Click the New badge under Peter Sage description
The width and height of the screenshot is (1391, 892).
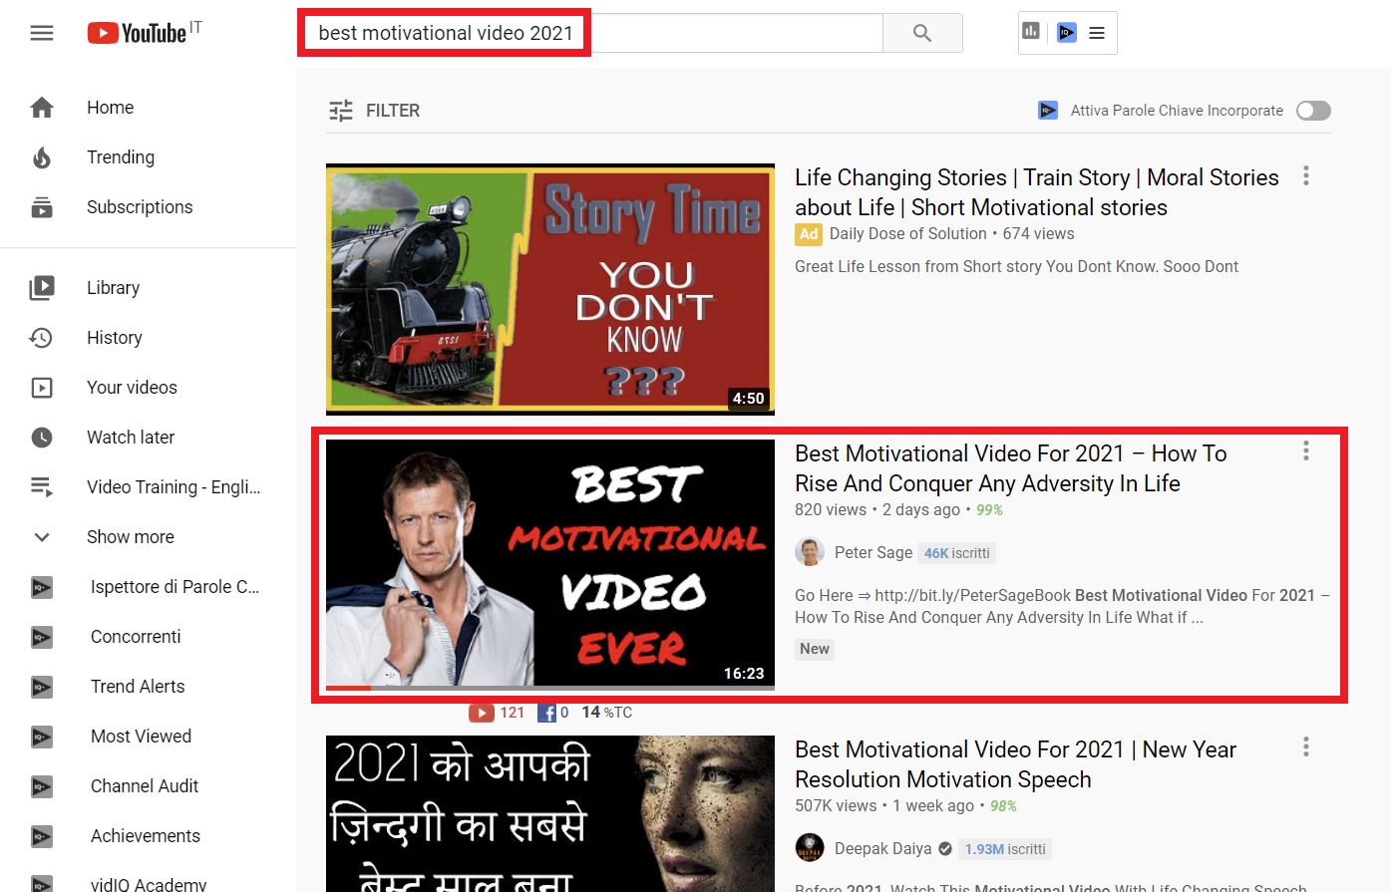(x=815, y=649)
